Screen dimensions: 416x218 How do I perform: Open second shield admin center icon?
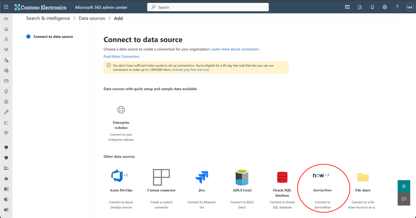(6, 158)
